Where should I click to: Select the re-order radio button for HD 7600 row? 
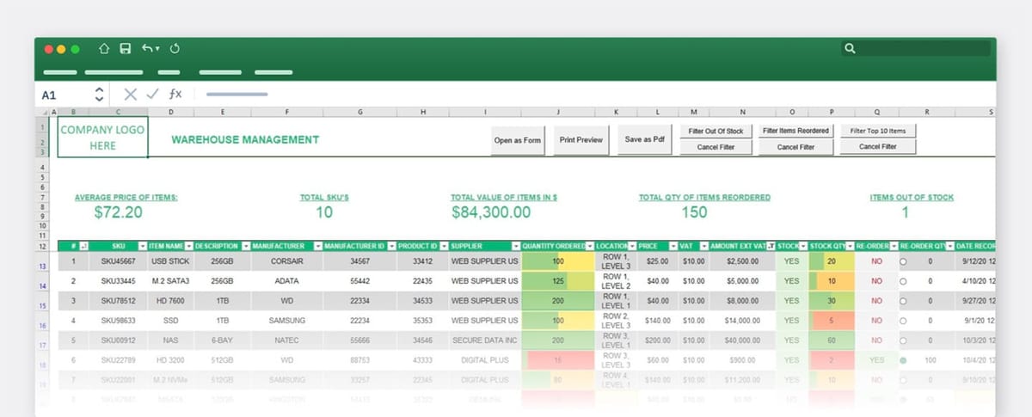point(903,301)
